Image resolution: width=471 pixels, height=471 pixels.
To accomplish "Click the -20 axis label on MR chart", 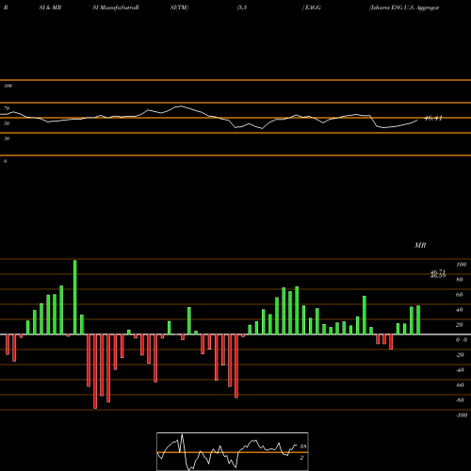I will [x=460, y=355].
